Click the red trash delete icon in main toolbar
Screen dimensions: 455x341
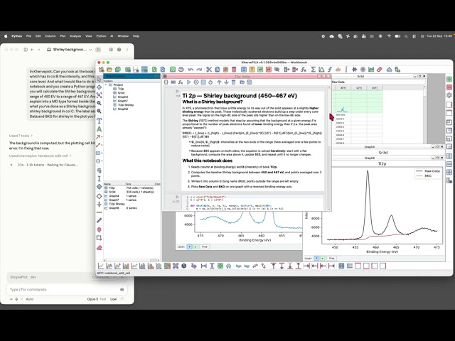coord(234,70)
